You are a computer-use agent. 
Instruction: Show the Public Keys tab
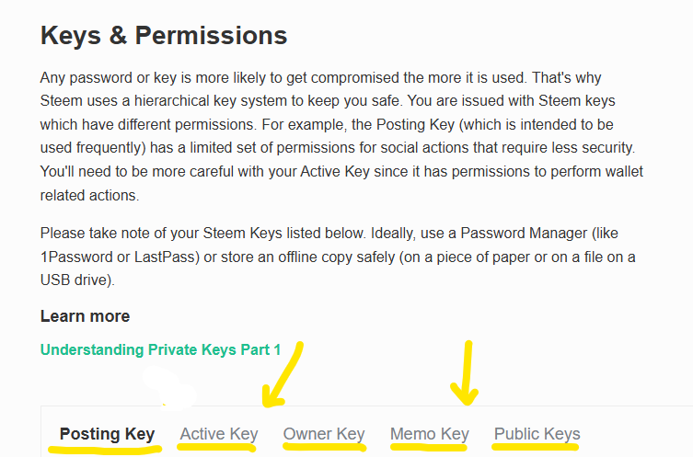pyautogui.click(x=537, y=433)
